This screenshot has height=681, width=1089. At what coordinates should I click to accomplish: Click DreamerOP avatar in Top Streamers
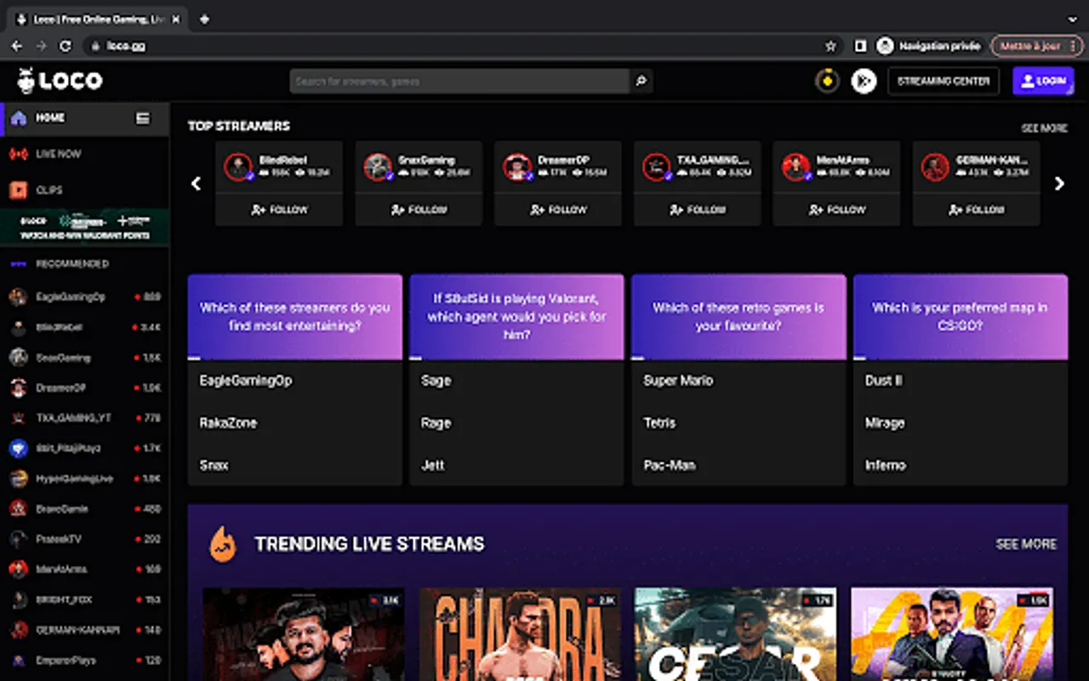pos(517,167)
